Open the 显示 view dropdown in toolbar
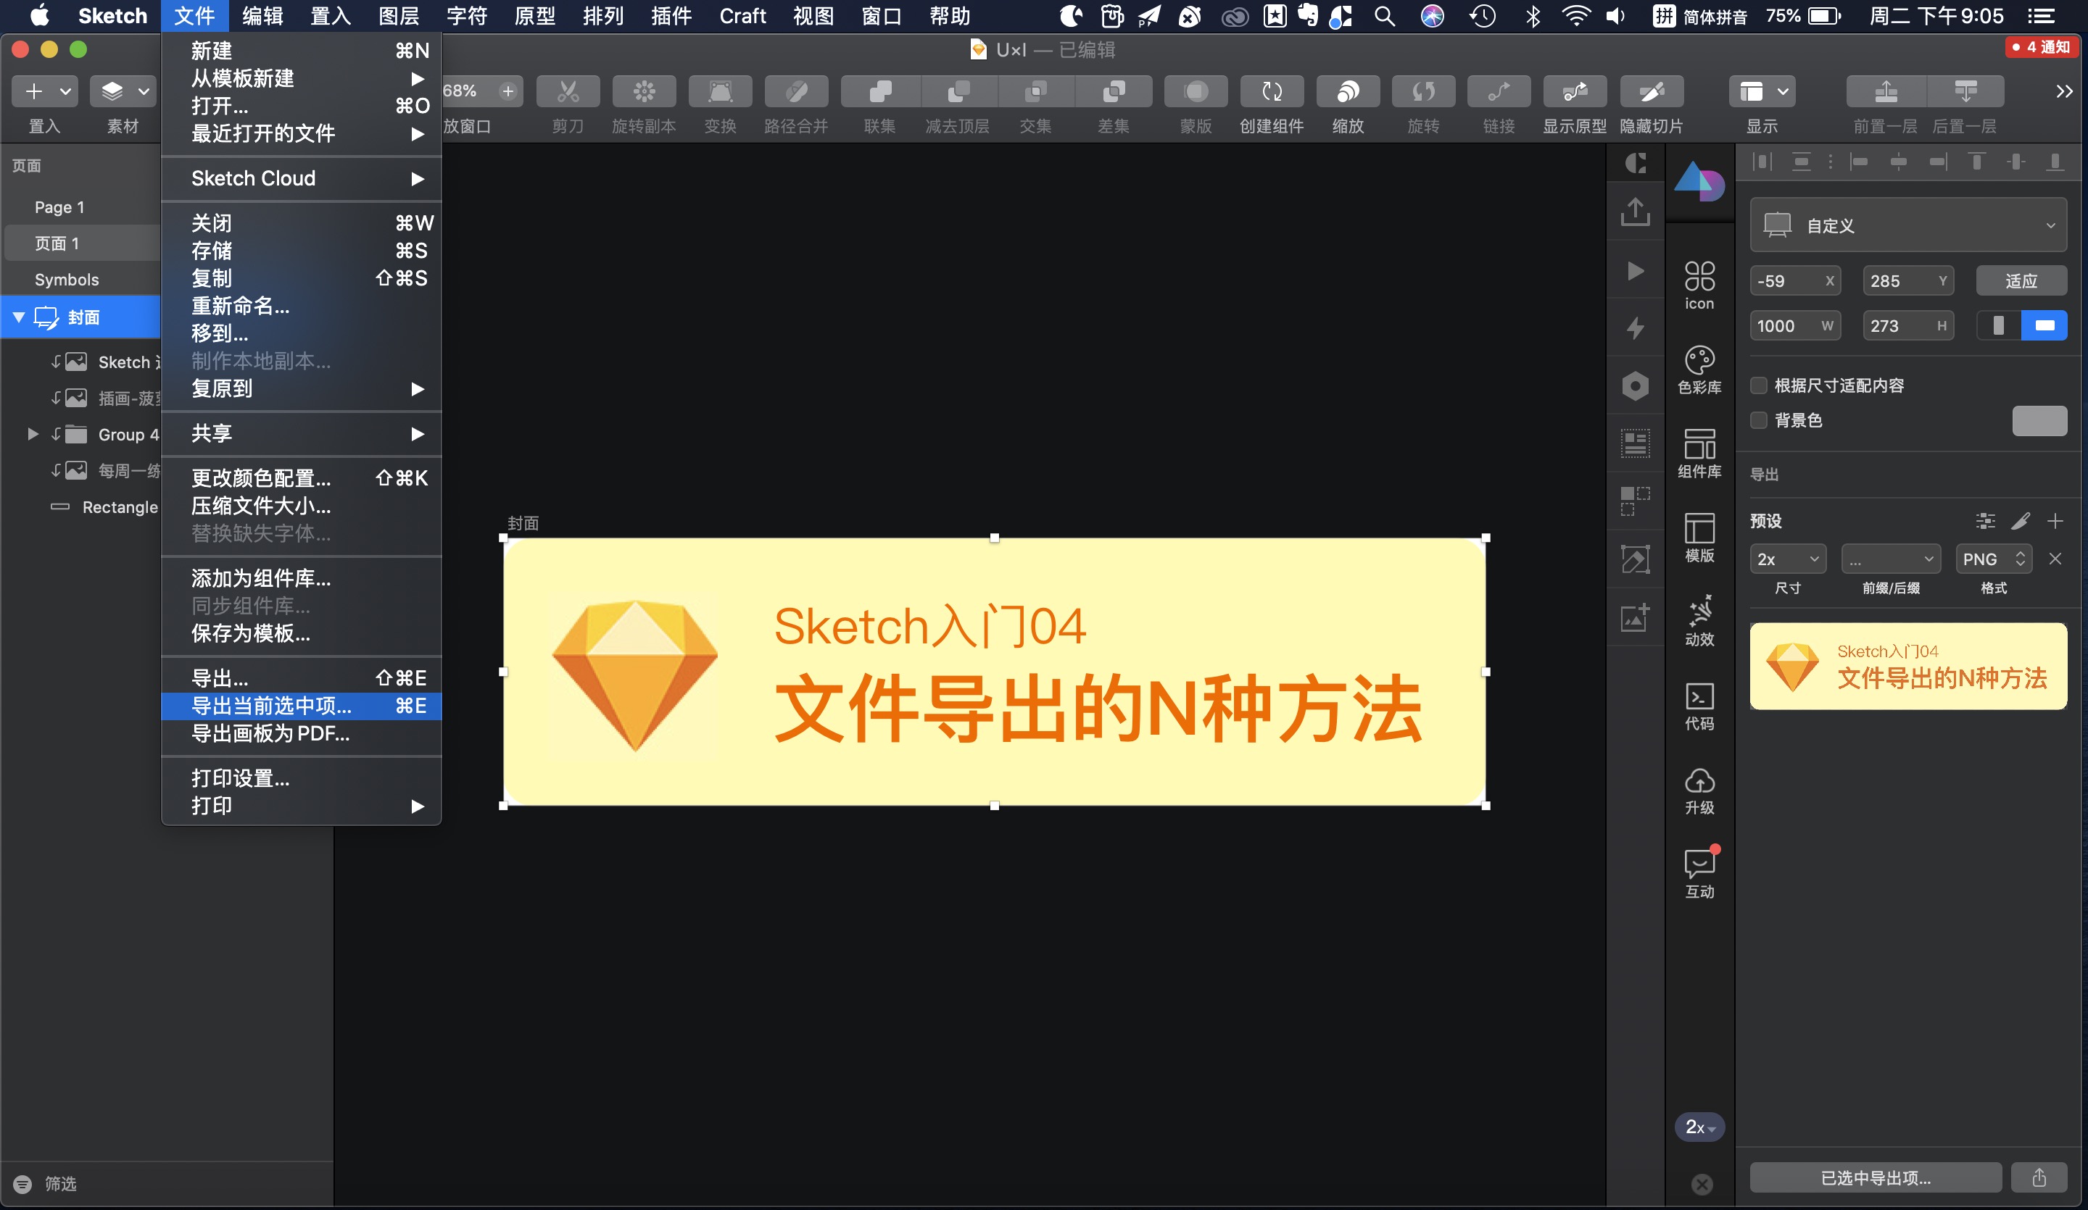Image resolution: width=2088 pixels, height=1210 pixels. (1762, 92)
